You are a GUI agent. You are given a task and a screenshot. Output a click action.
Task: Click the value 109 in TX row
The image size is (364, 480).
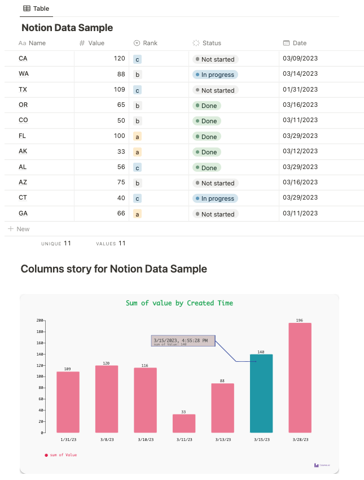pyautogui.click(x=120, y=89)
